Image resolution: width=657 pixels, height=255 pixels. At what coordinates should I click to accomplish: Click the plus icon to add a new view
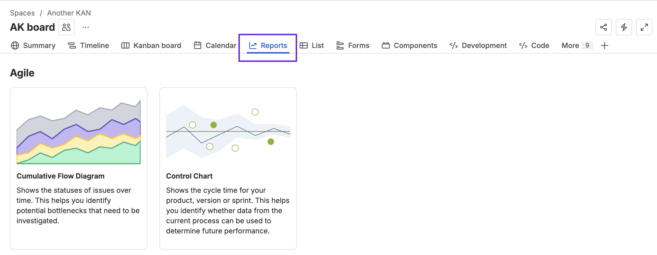click(605, 46)
